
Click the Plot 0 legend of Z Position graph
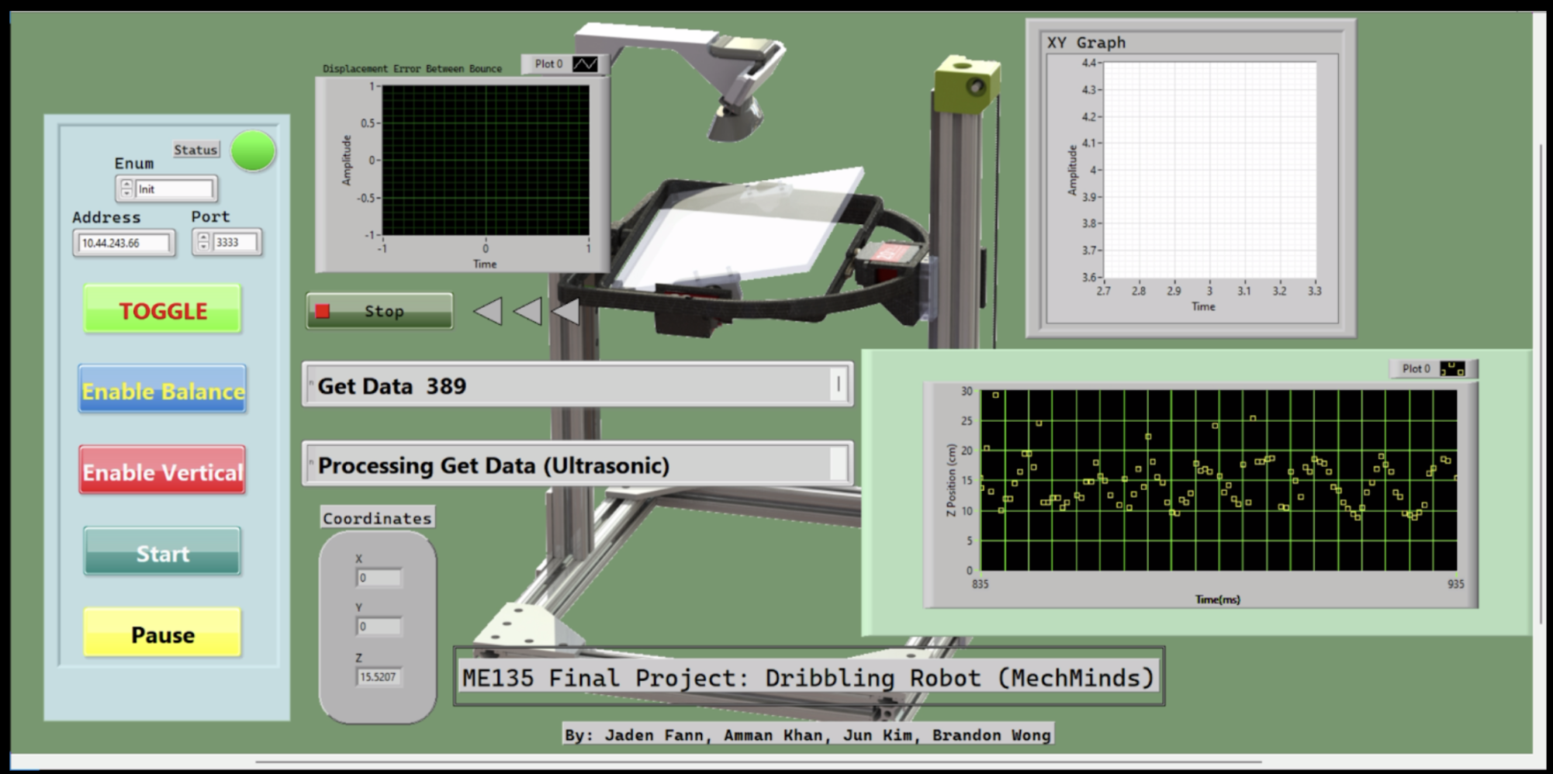[1434, 369]
